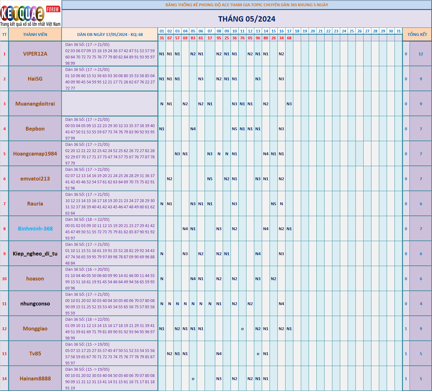Viewport: 432px width, 391px height.
Task: Select result 68 under day 17
Action: coord(289,38)
